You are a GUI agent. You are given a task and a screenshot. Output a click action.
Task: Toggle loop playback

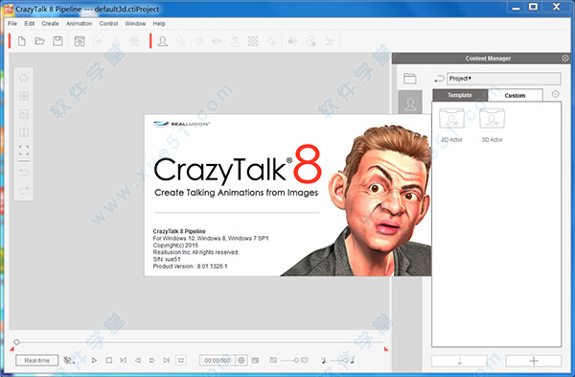point(181,361)
